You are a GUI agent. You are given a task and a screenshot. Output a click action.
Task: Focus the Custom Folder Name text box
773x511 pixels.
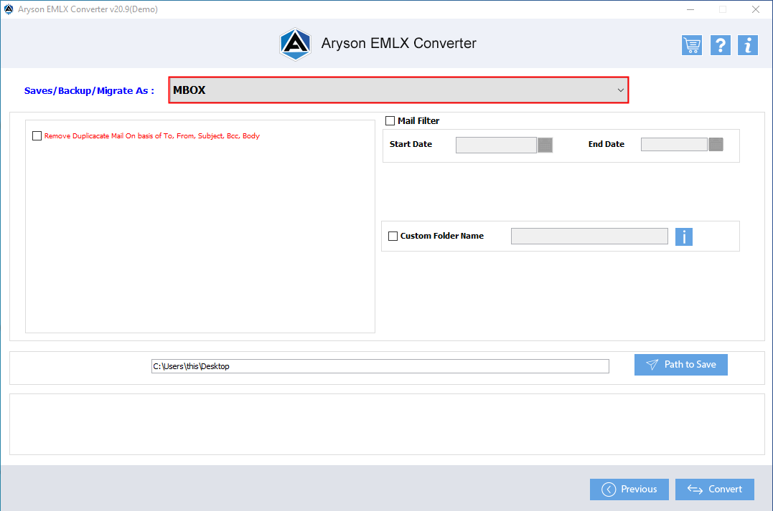[x=589, y=237]
